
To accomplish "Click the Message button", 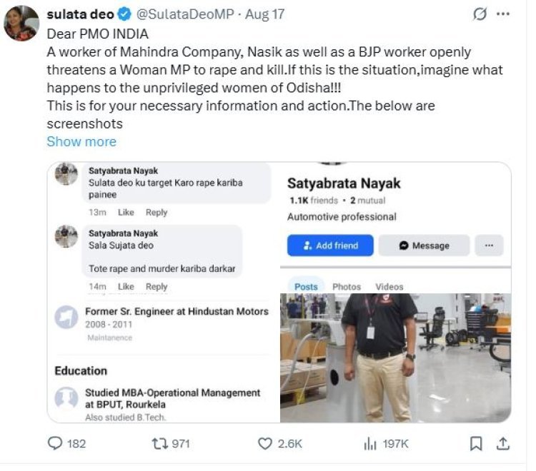I will click(x=424, y=245).
